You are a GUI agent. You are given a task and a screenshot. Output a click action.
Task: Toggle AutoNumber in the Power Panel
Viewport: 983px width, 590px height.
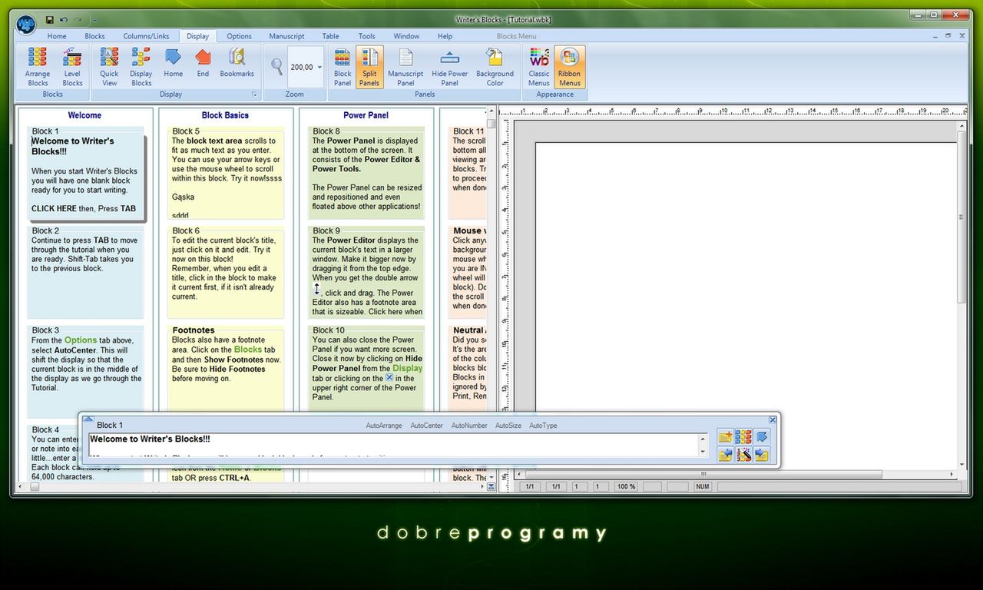pos(469,426)
